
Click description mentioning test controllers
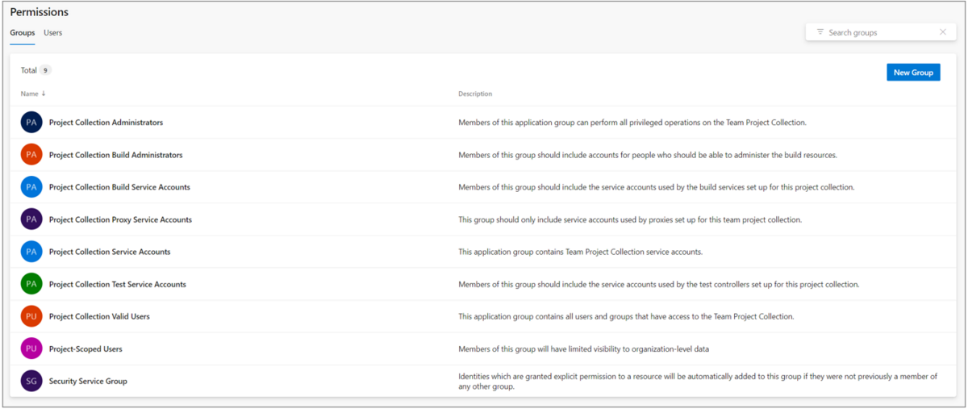(658, 284)
